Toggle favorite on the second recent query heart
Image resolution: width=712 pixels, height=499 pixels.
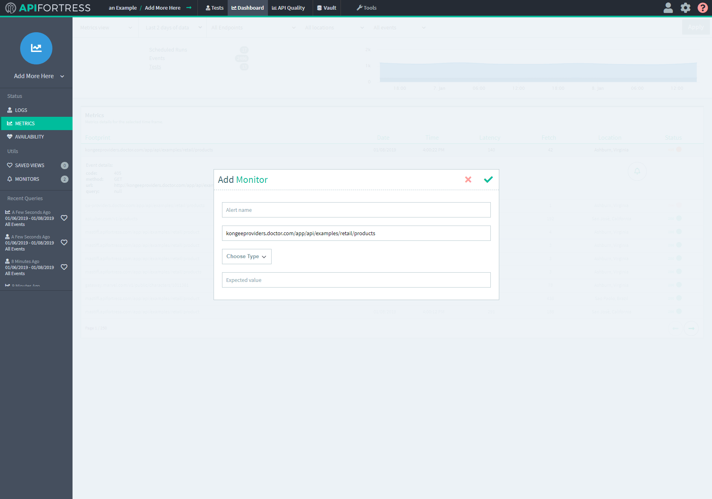64,242
